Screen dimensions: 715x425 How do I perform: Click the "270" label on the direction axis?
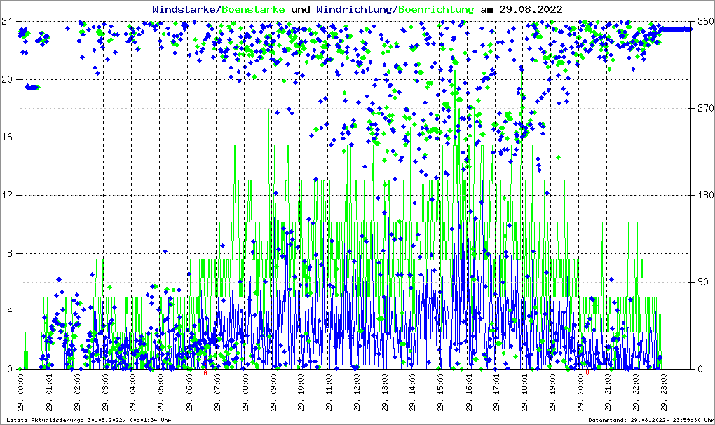point(705,108)
